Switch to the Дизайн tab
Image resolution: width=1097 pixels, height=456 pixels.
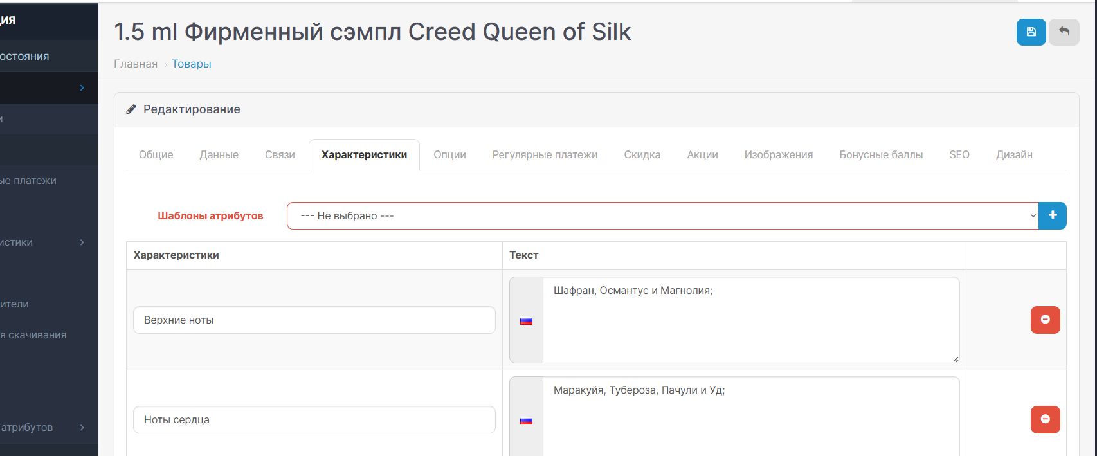1014,155
